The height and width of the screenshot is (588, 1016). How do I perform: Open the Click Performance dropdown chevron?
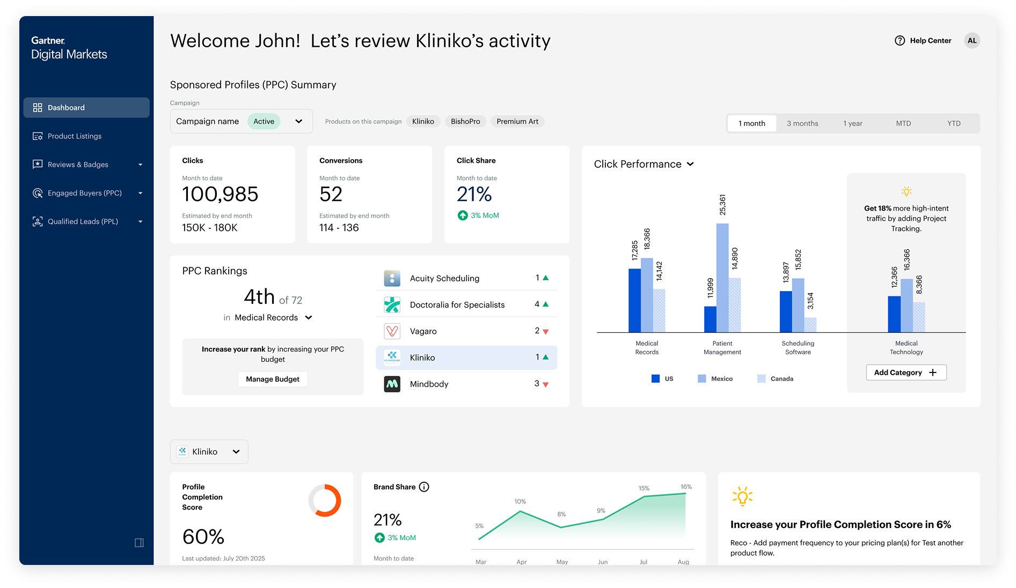point(690,164)
